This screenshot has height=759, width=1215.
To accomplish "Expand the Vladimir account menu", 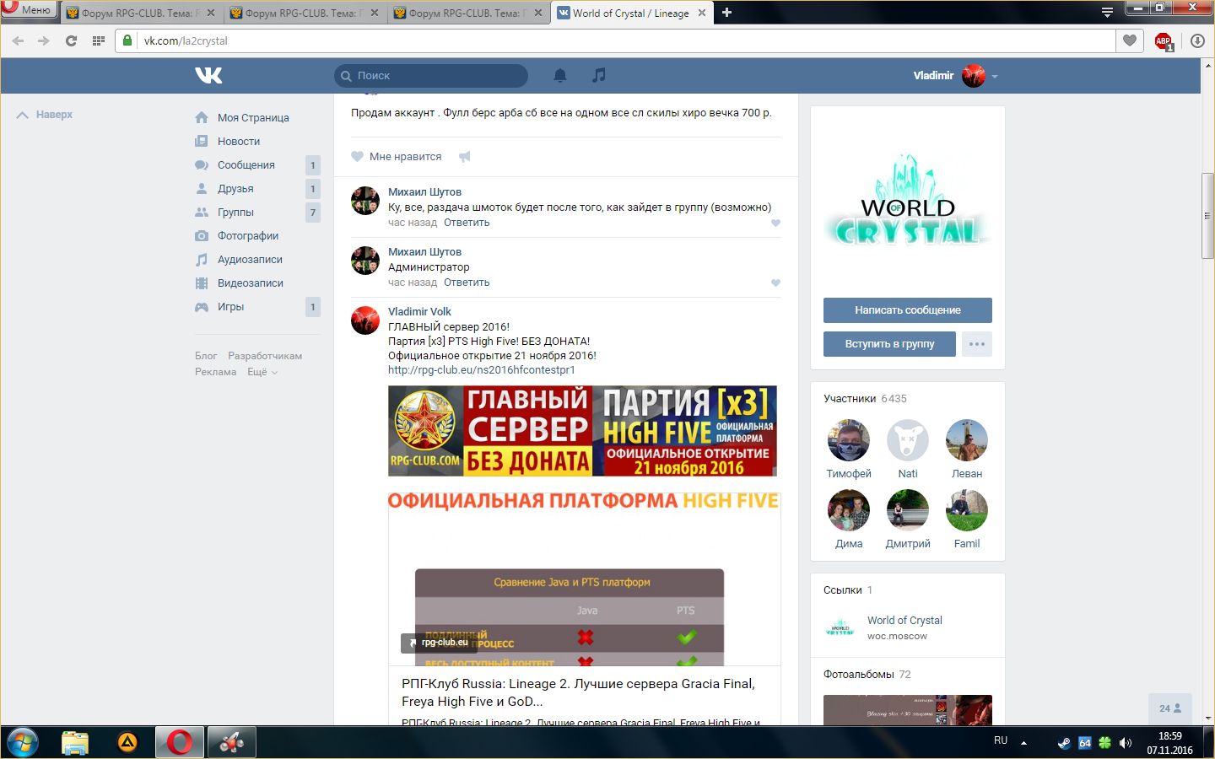I will coord(955,75).
